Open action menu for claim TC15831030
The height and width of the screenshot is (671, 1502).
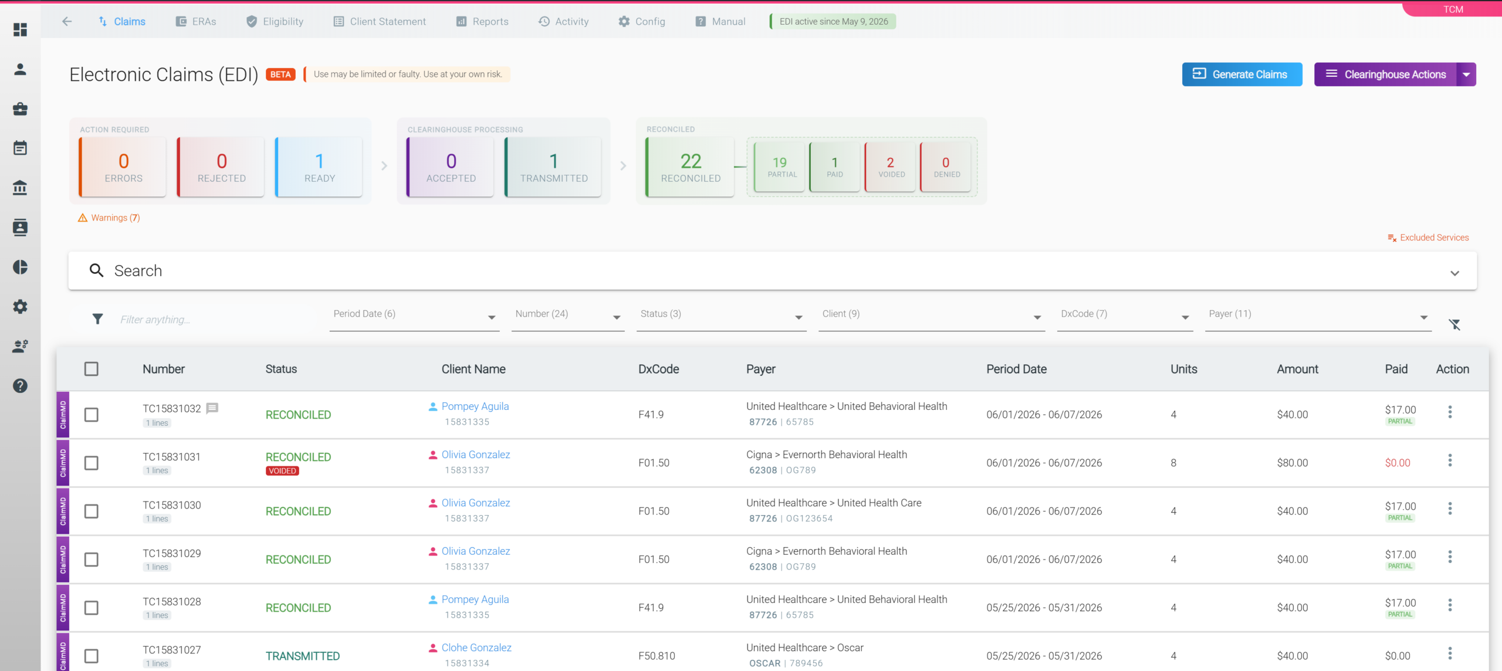coord(1450,509)
